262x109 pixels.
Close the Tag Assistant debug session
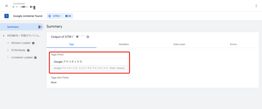(x=6, y=6)
